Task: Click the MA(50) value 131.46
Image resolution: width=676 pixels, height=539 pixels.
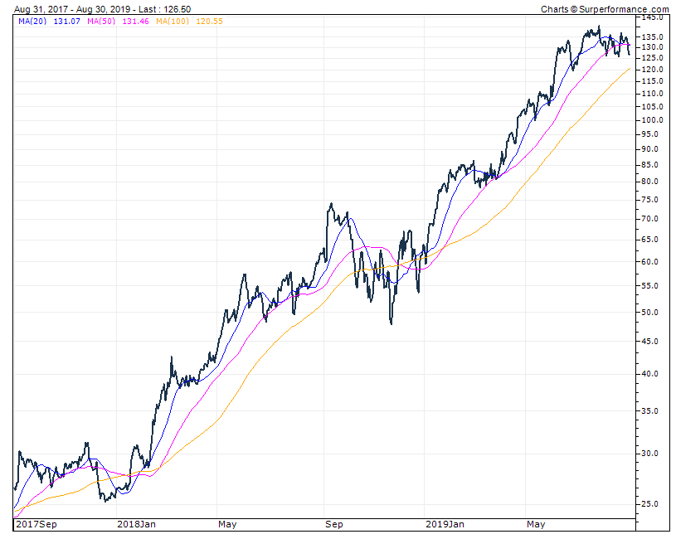Action: pyautogui.click(x=136, y=21)
